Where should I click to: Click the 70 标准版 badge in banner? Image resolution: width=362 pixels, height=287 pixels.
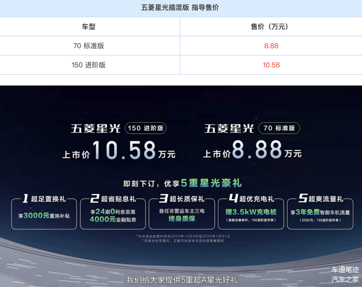[x=279, y=128]
